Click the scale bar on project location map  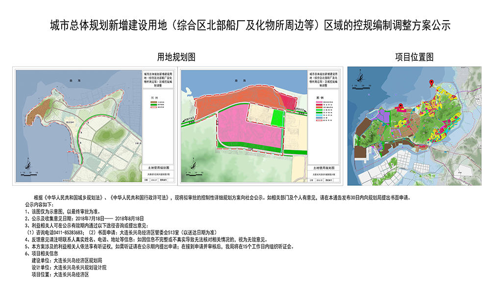click(x=361, y=87)
